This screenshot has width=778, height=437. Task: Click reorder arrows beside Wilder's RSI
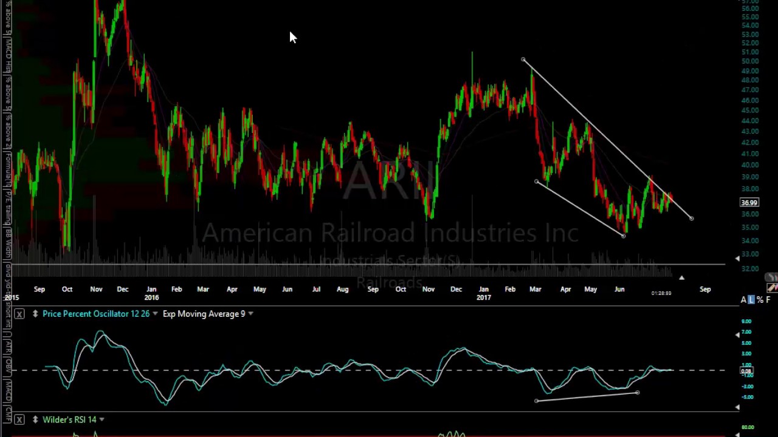pyautogui.click(x=35, y=419)
